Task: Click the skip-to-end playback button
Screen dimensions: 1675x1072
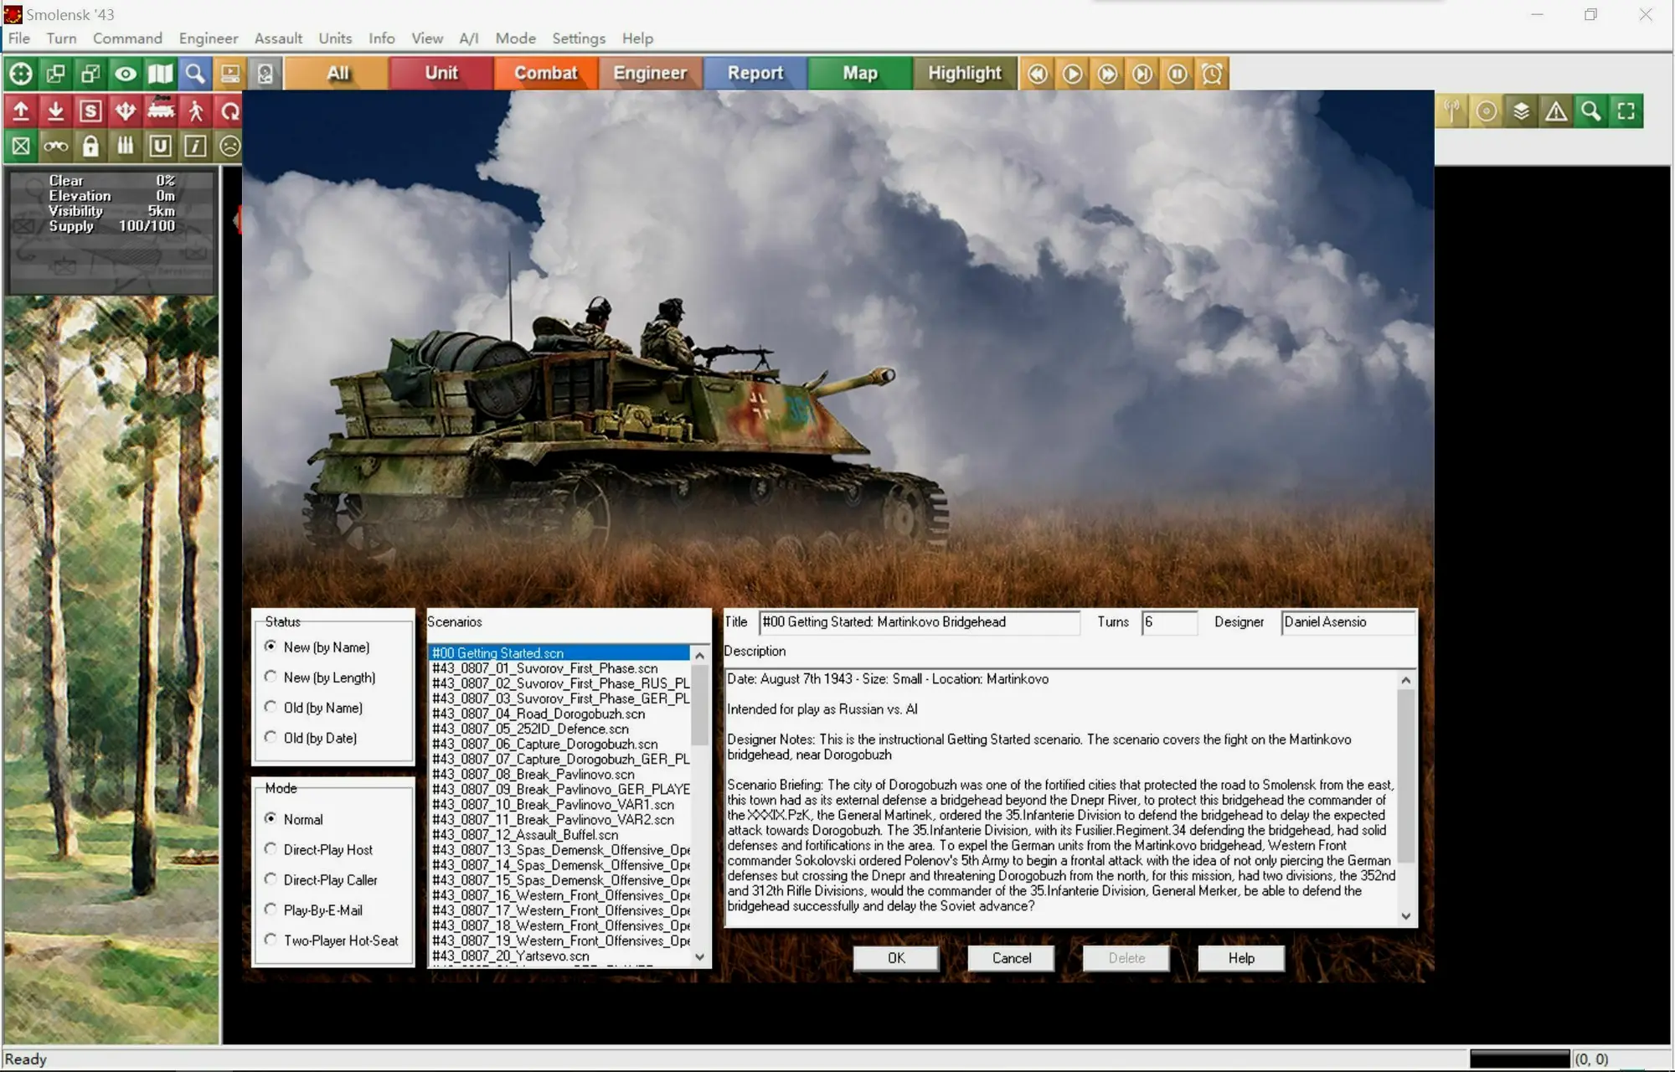Action: click(1142, 74)
